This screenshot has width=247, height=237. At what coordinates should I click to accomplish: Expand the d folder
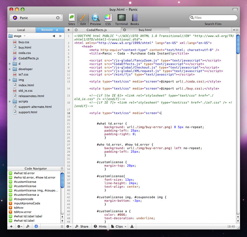10,64
